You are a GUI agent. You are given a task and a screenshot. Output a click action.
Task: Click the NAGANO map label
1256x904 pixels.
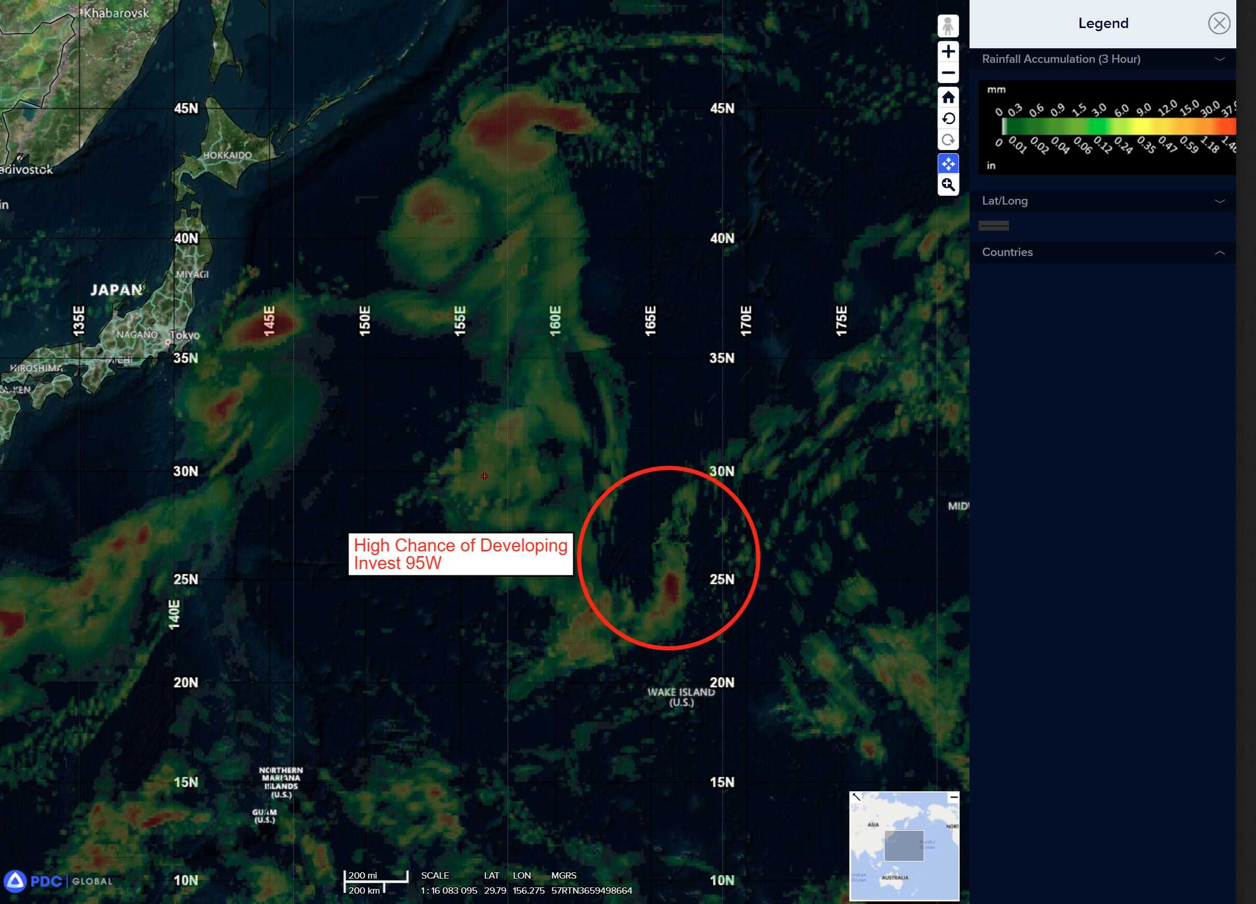137,334
